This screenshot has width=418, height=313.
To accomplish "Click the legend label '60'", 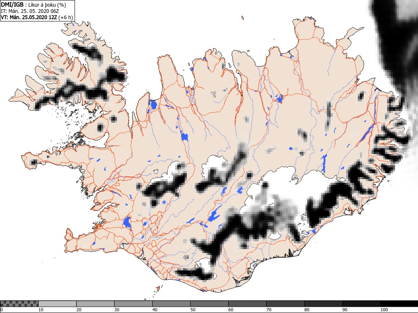I will tap(231, 310).
